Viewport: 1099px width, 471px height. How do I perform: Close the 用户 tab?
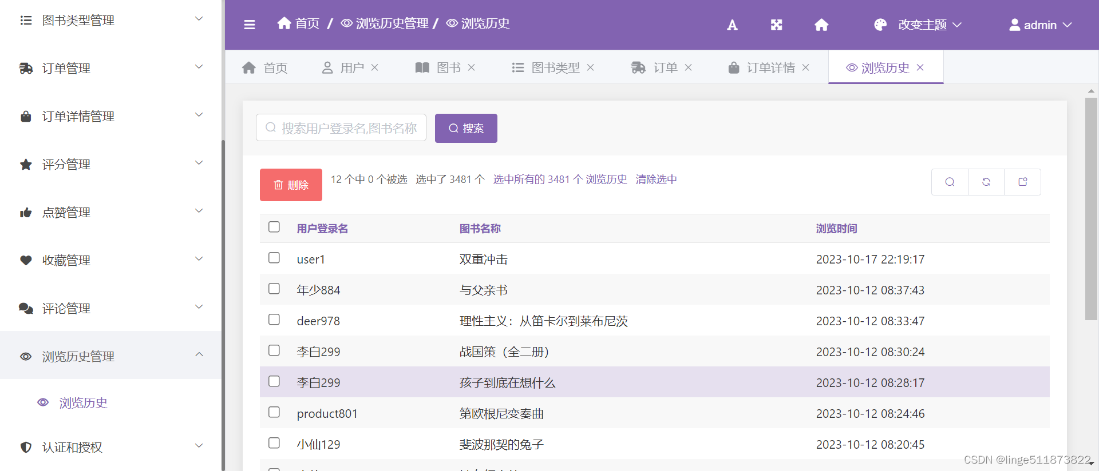point(375,67)
